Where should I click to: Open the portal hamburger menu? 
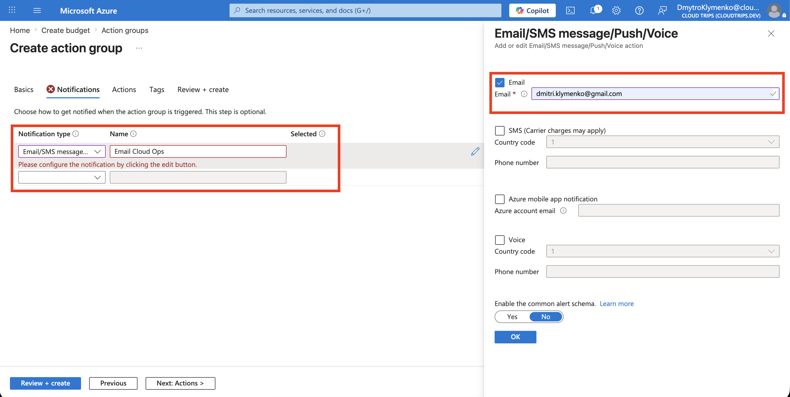point(37,10)
